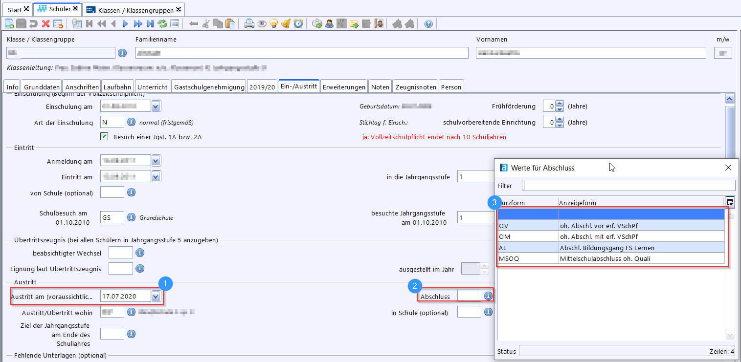The image size is (741, 362).
Task: Click the grey Save disk icon
Action: coord(22,23)
